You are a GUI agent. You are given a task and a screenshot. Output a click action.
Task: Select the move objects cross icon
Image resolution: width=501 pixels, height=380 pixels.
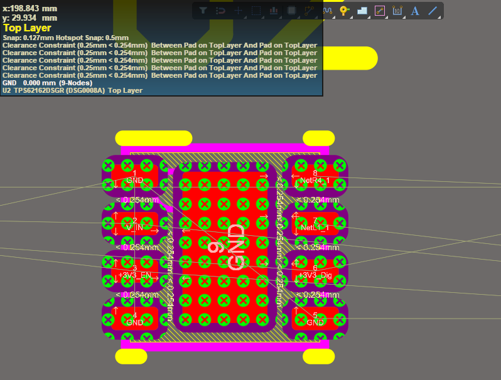click(238, 11)
